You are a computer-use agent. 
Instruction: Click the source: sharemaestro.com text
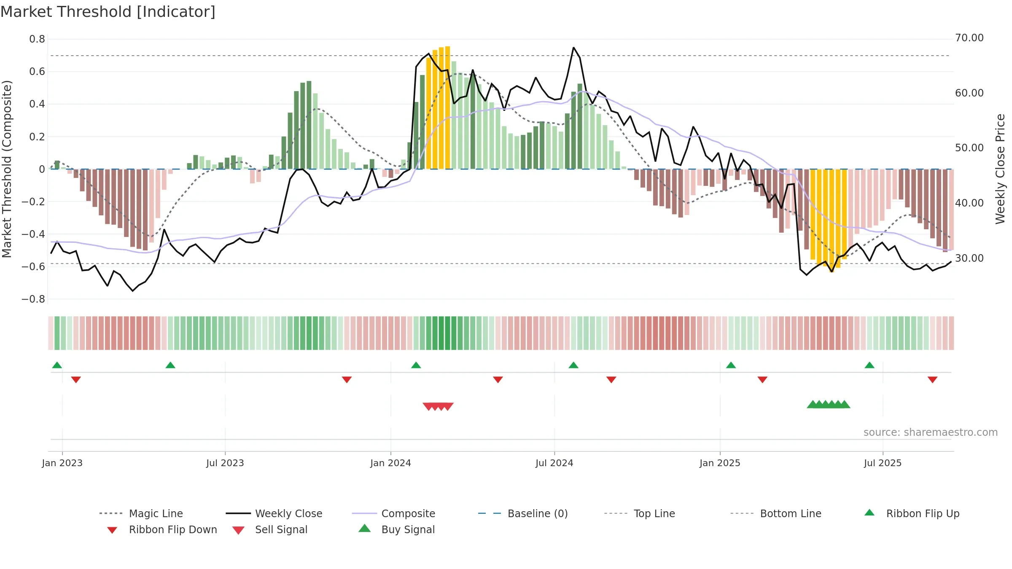point(931,432)
